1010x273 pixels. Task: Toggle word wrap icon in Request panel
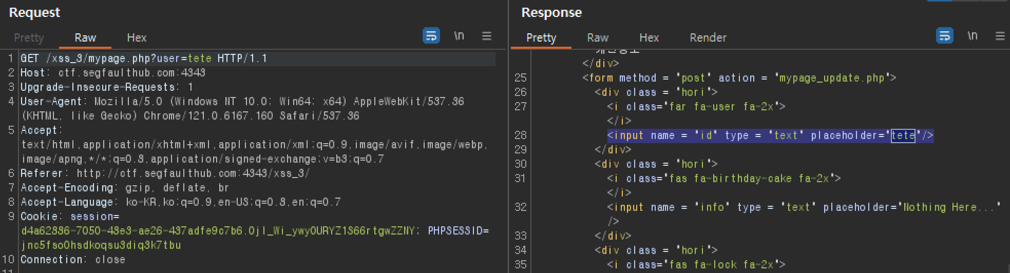pyautogui.click(x=431, y=35)
